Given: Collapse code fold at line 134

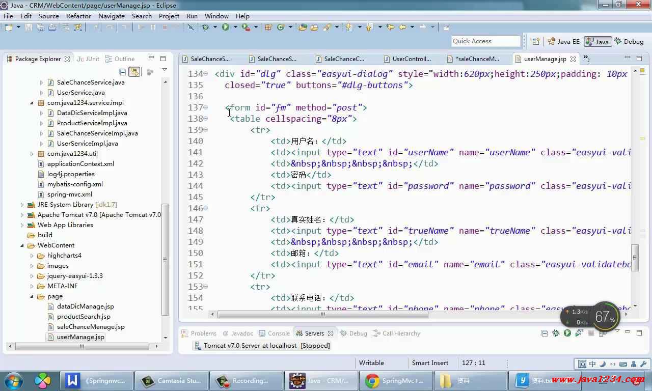Looking at the screenshot, I should point(206,74).
